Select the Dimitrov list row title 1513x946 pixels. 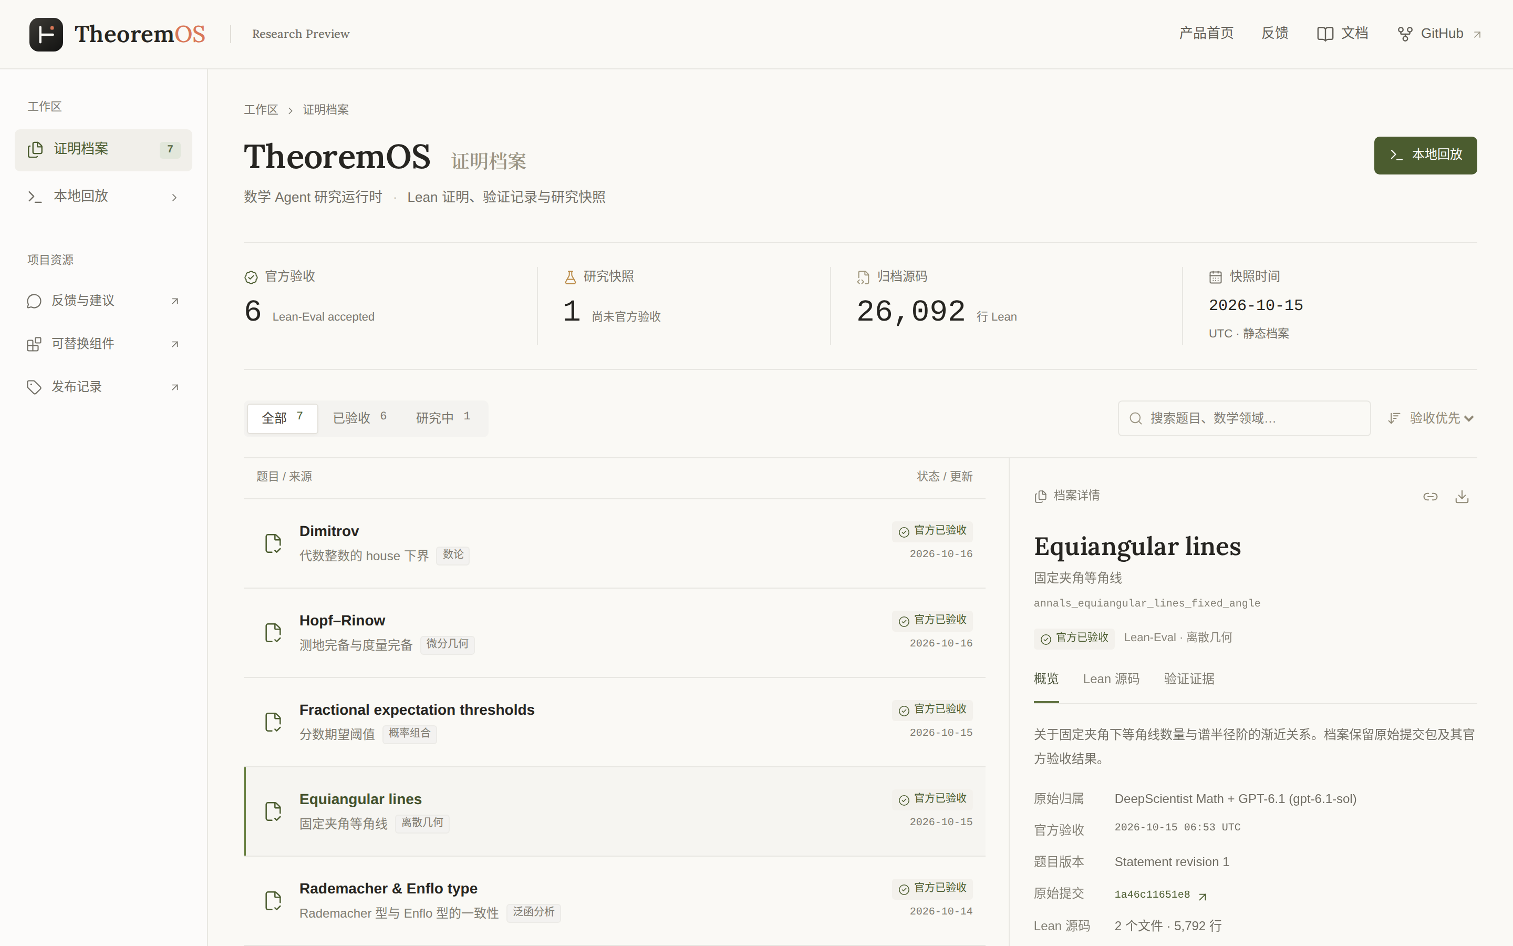tap(329, 531)
